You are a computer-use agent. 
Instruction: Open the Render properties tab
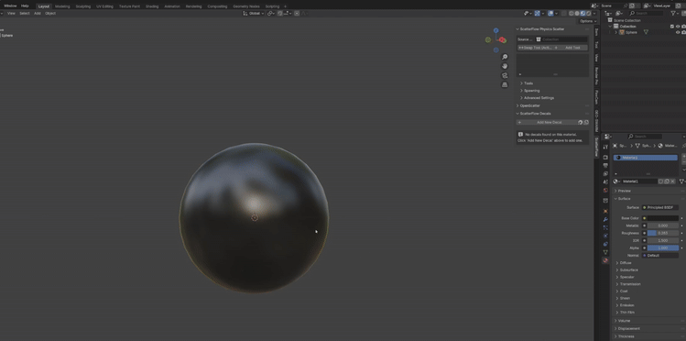click(605, 157)
